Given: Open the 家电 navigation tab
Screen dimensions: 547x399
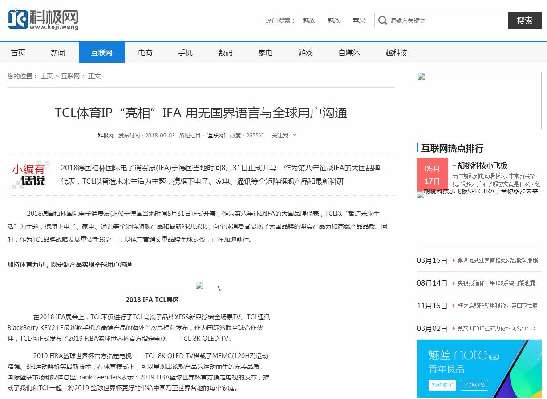Looking at the screenshot, I should [x=266, y=52].
